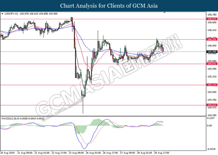
Task: Click the '27 Aug 09:00' time label
Action: (128, 153)
